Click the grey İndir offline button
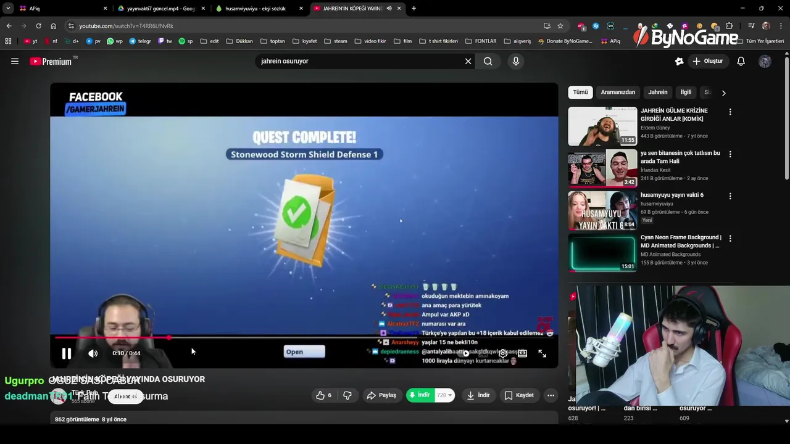This screenshot has width=790, height=444. pos(478,395)
